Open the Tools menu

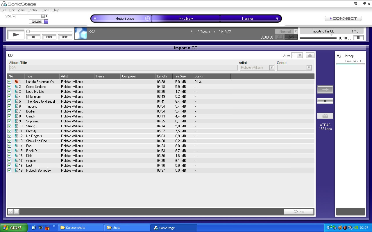tap(46, 10)
